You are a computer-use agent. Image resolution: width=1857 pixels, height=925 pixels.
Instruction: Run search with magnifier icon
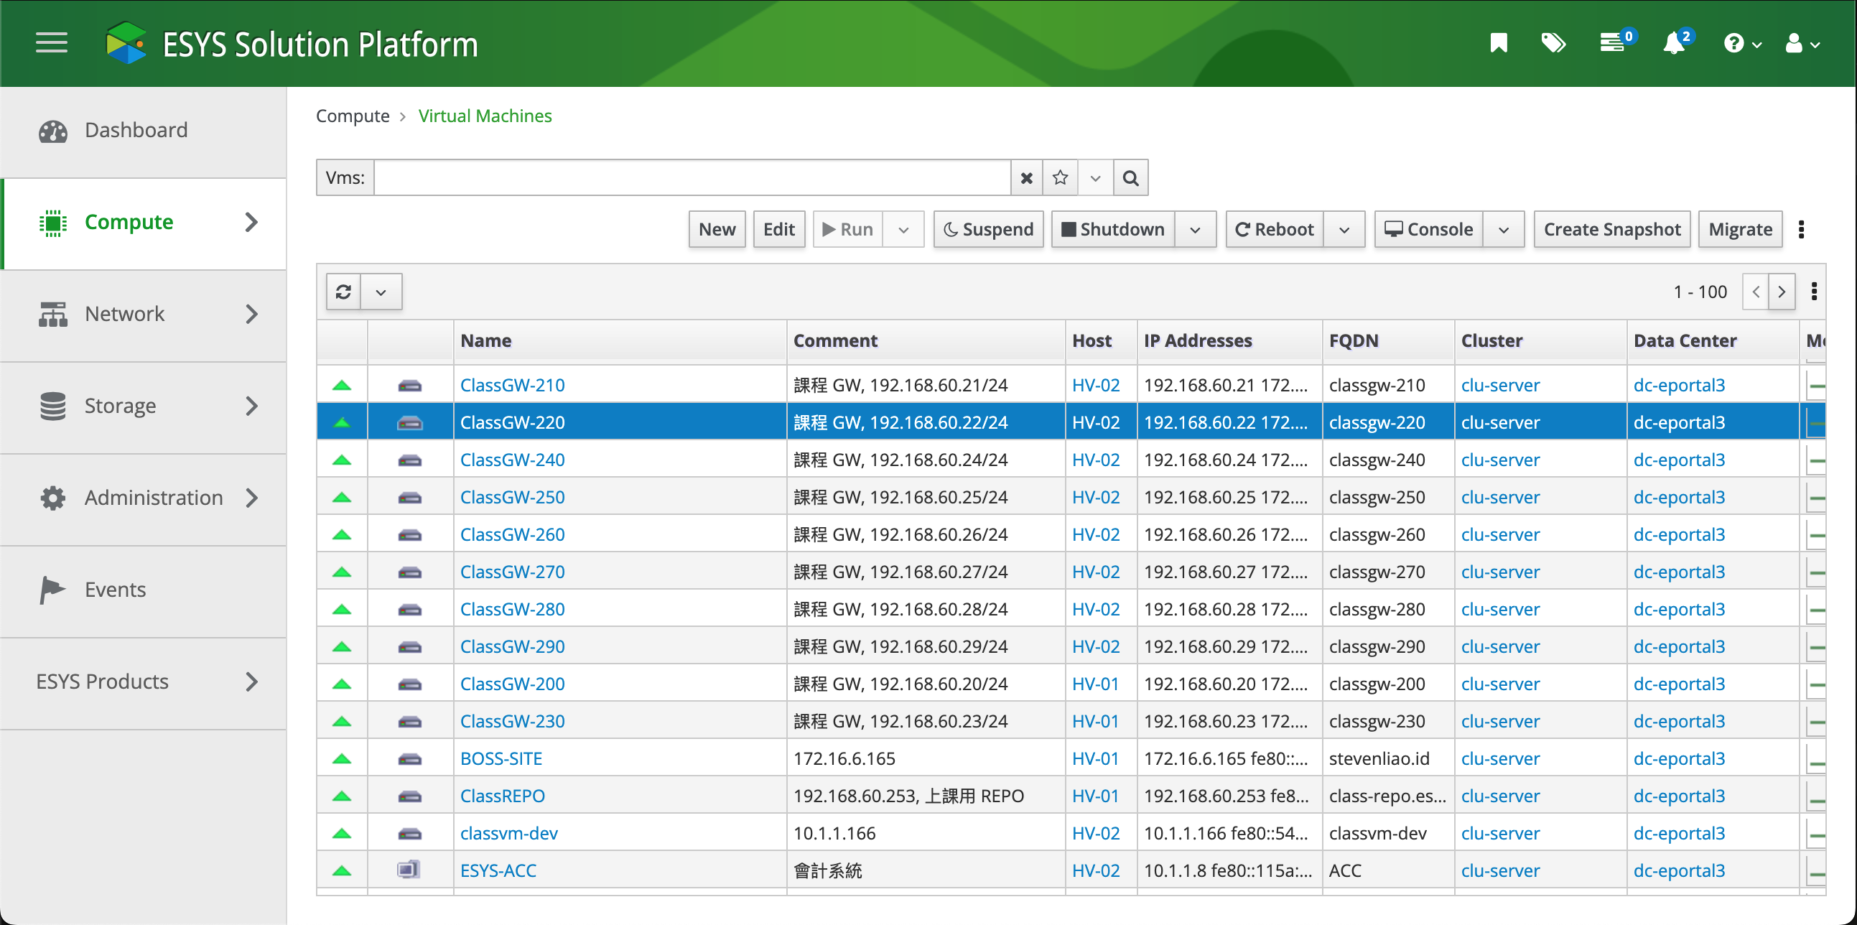point(1130,177)
